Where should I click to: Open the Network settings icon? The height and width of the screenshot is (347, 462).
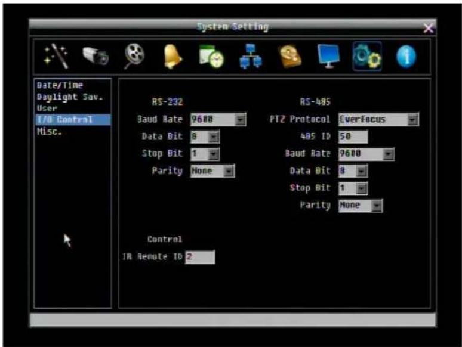(250, 56)
